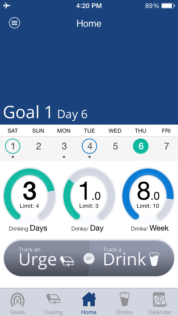Select highlighted day 6 under THU

(x=141, y=146)
